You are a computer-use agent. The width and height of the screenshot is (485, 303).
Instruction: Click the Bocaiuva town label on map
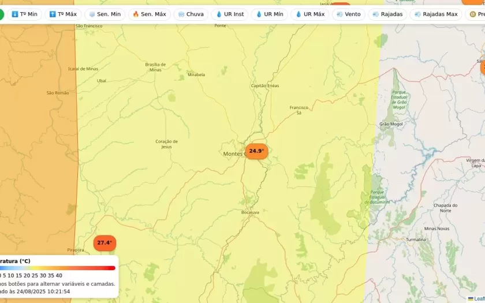pyautogui.click(x=250, y=212)
